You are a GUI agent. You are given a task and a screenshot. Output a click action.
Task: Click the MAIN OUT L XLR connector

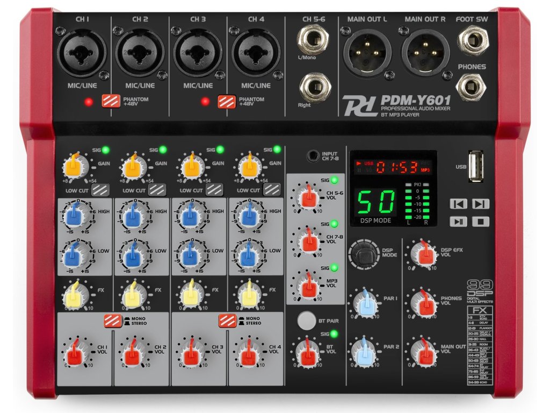[367, 53]
